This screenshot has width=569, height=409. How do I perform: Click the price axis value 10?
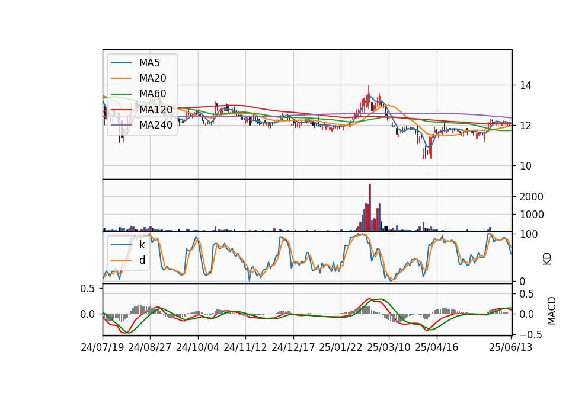(526, 166)
